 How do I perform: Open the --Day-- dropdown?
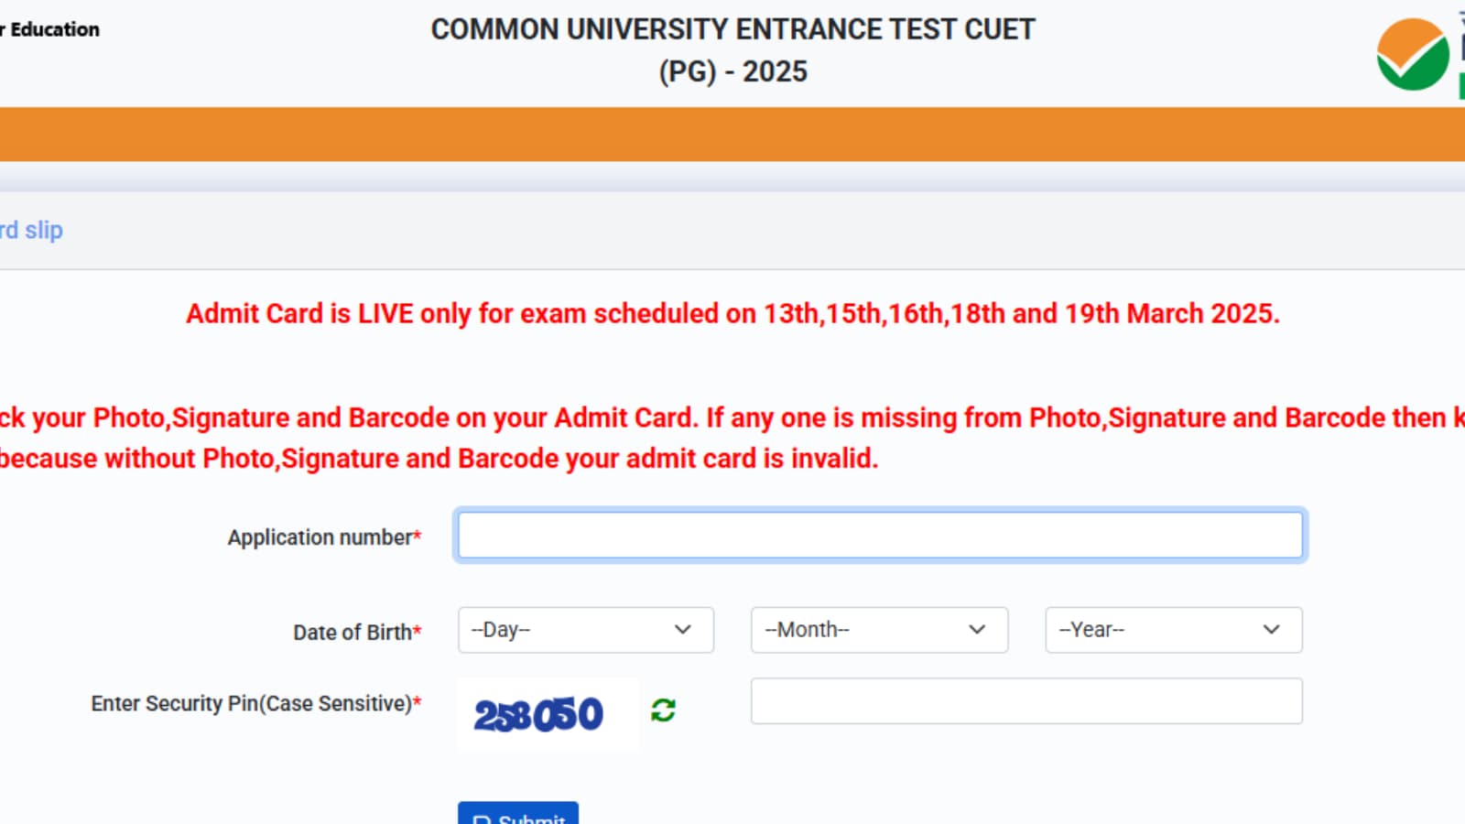[x=586, y=630]
